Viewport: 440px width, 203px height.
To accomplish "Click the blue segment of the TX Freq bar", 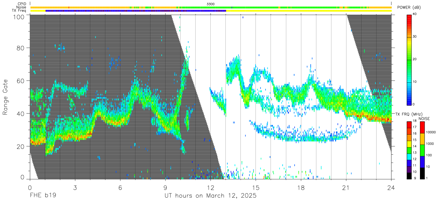I will [x=136, y=11].
